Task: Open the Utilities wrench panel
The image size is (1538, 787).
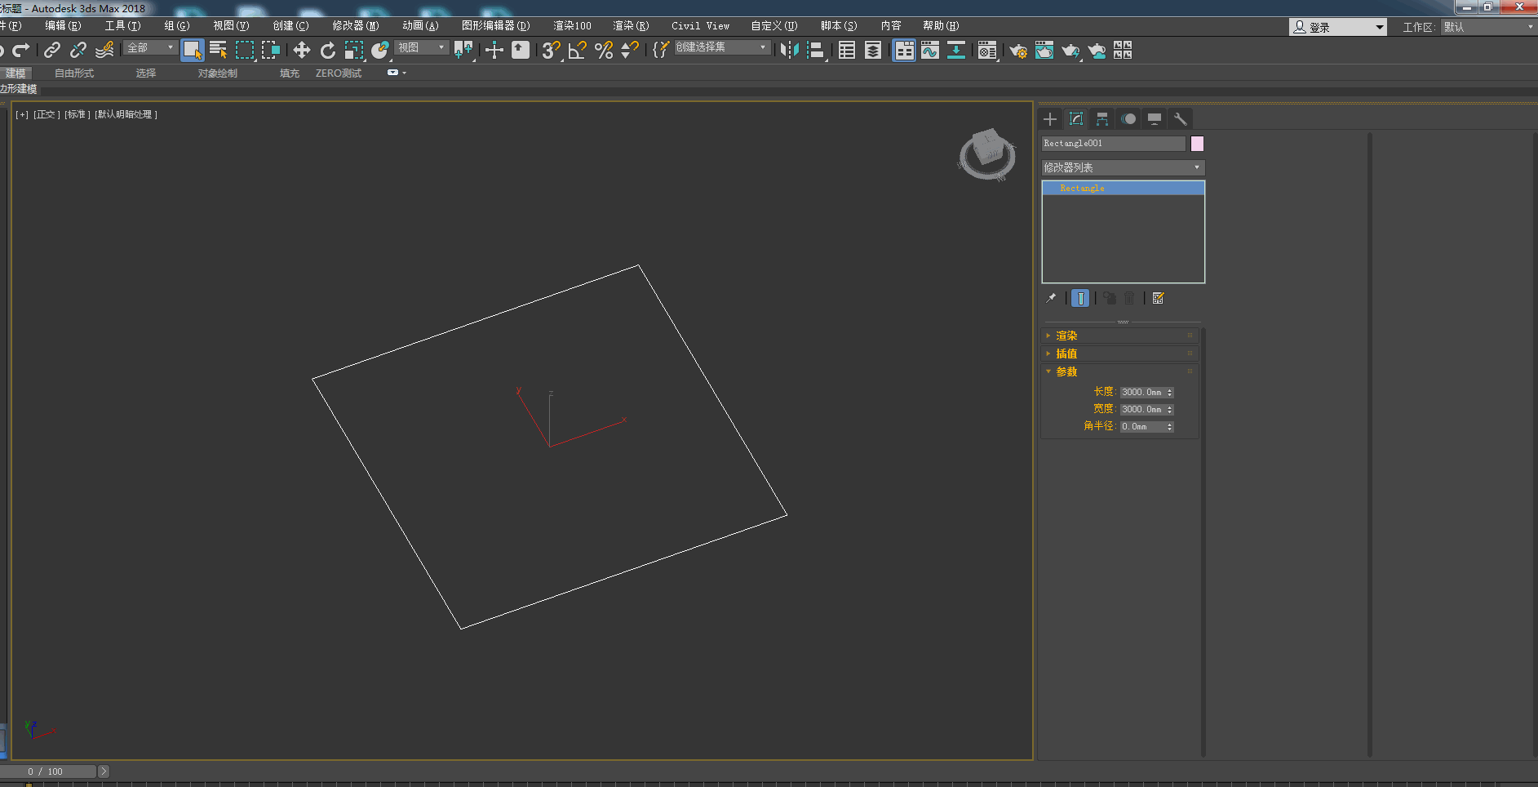Action: click(1180, 119)
